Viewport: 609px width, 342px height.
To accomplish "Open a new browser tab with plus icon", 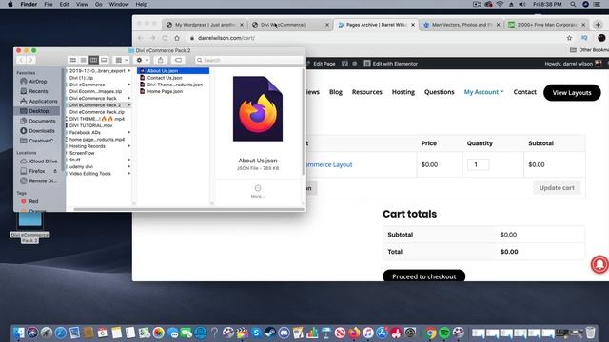I will coord(599,25).
